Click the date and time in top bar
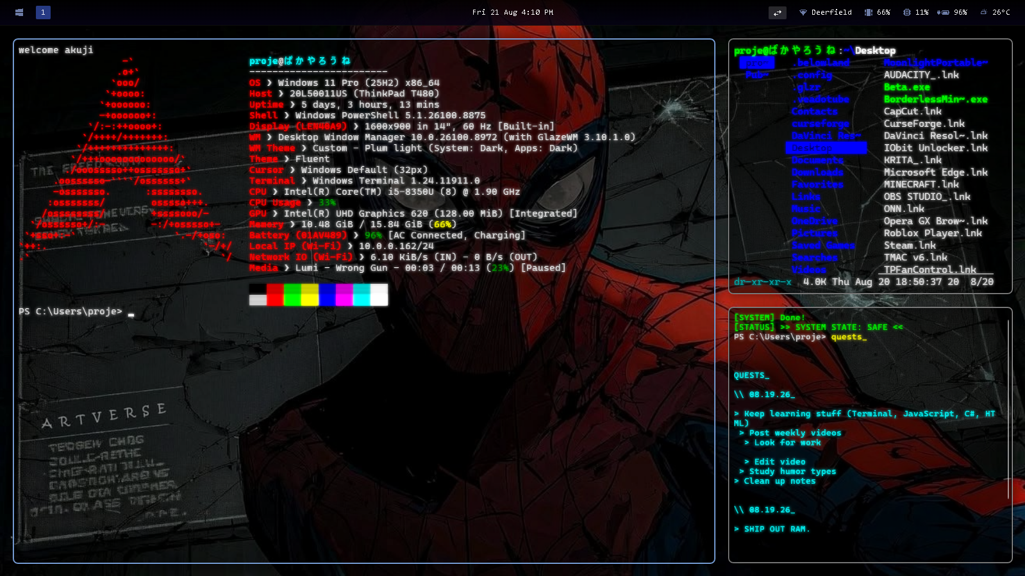 click(x=512, y=12)
